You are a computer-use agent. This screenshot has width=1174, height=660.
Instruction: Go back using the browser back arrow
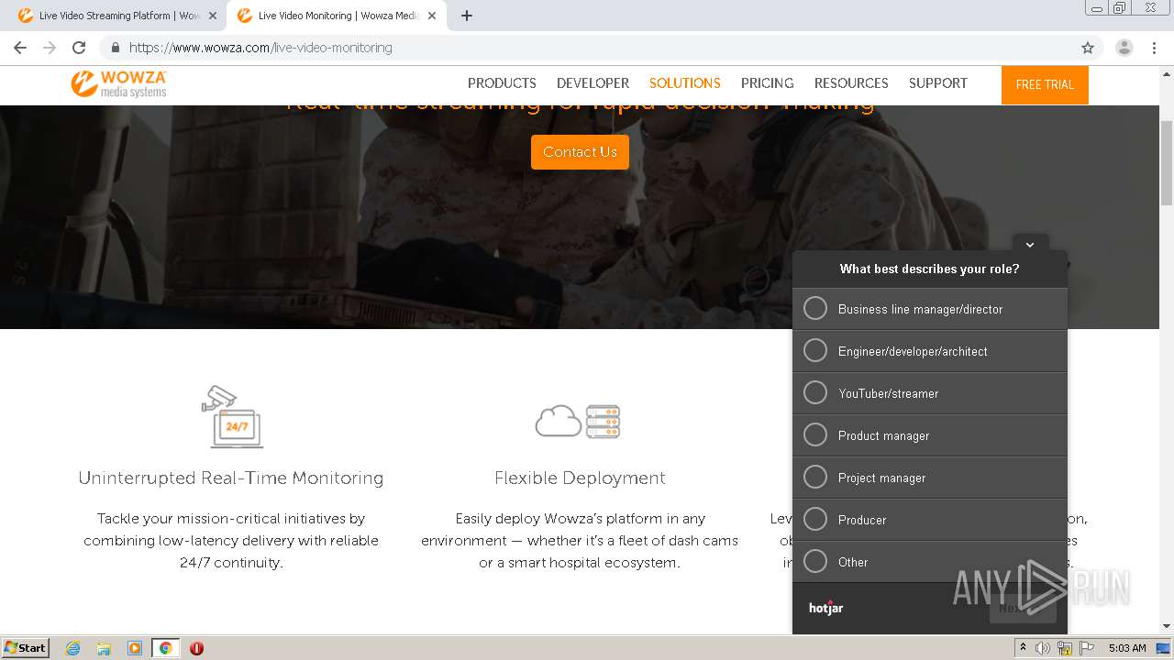click(20, 48)
